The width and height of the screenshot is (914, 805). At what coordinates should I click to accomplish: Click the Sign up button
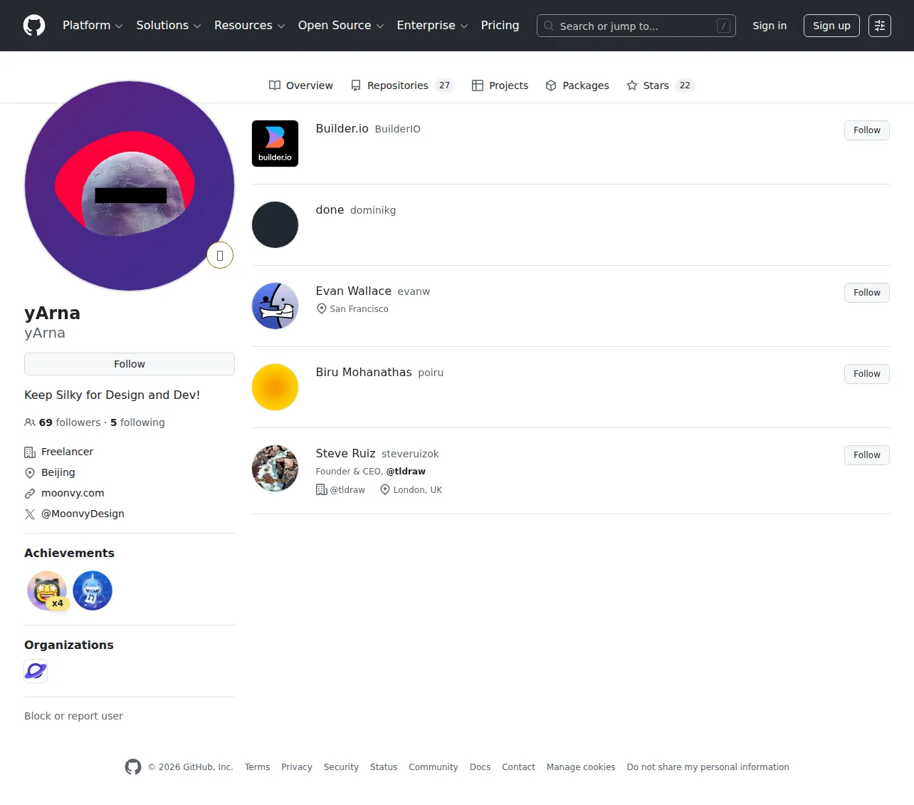click(x=831, y=26)
